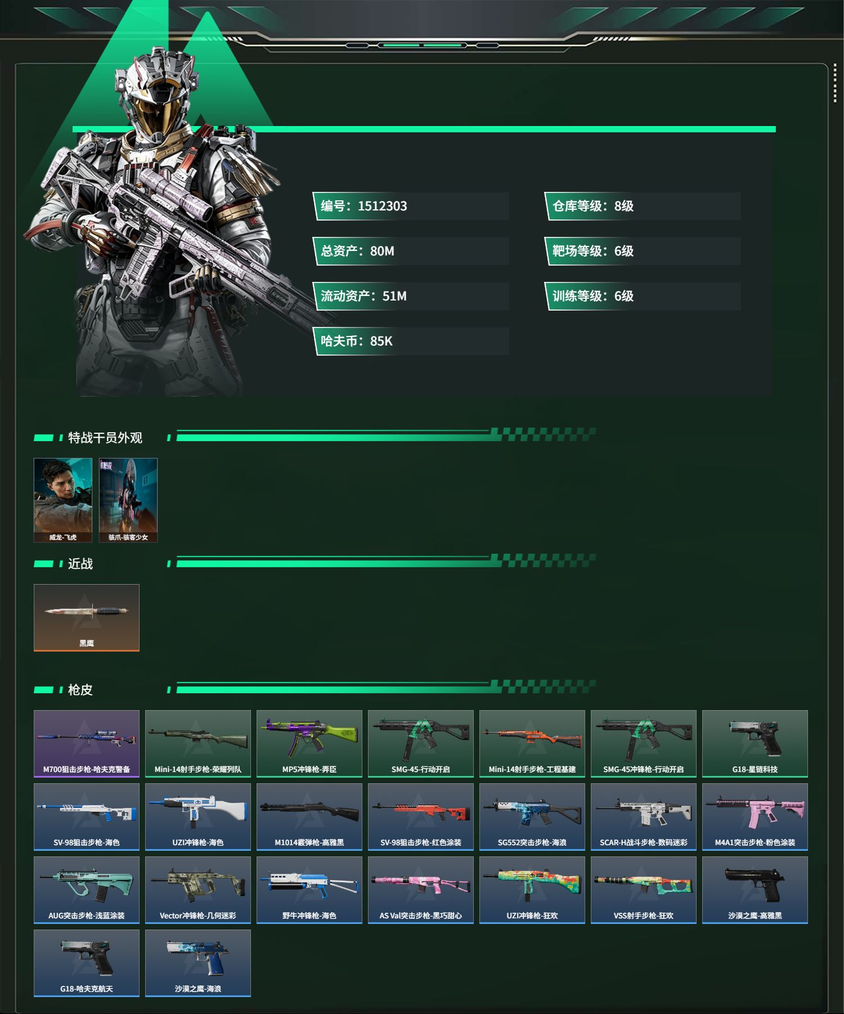View the AUG突击步枪-浅蓝涂装 skin card
Image resolution: width=844 pixels, height=1014 pixels.
tap(87, 890)
